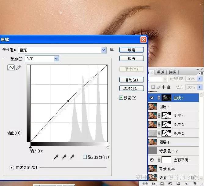
Task: Click the lock position move icon
Action: pos(164,87)
